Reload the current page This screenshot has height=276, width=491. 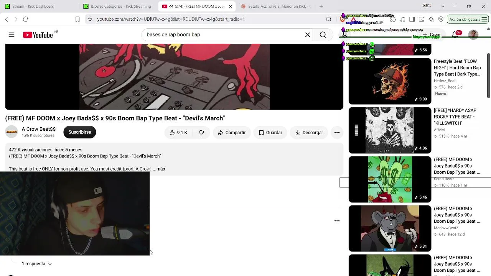tap(26, 19)
